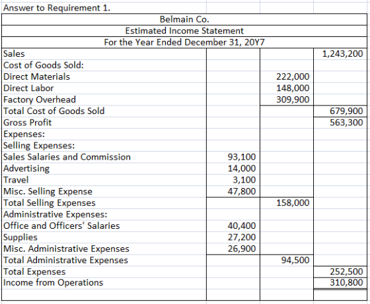Select 'Misc. Administrative Expenses' label

coord(67,249)
